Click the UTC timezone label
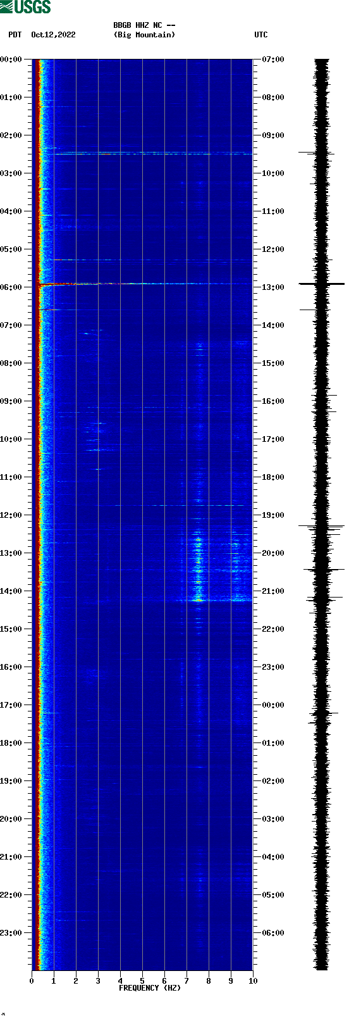Viewport: 349px width, 1021px height. pos(261,35)
